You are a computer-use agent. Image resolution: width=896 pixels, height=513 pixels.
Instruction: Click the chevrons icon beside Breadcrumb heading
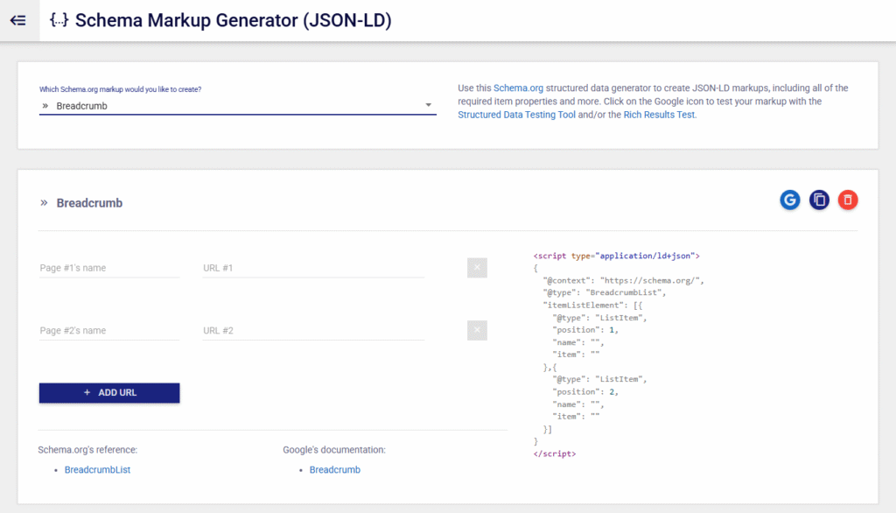tap(44, 203)
